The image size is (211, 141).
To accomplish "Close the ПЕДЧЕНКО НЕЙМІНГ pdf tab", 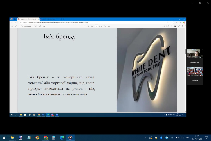I will (38, 19).
